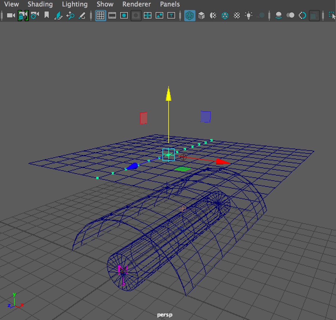Screen dimensions: 336x320
Task: Toggle the 2D Pan/Zoom icon
Action: pyautogui.click(x=70, y=16)
